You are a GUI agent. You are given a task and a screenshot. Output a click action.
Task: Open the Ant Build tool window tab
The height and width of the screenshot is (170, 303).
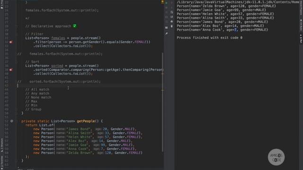pyautogui.click(x=301, y=25)
